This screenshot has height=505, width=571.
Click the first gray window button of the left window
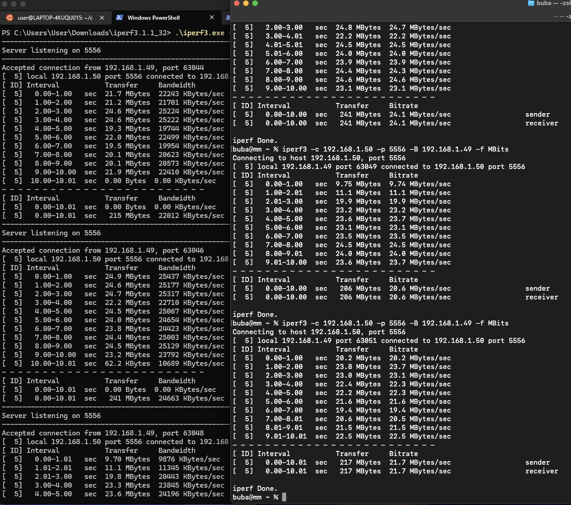(5, 4)
